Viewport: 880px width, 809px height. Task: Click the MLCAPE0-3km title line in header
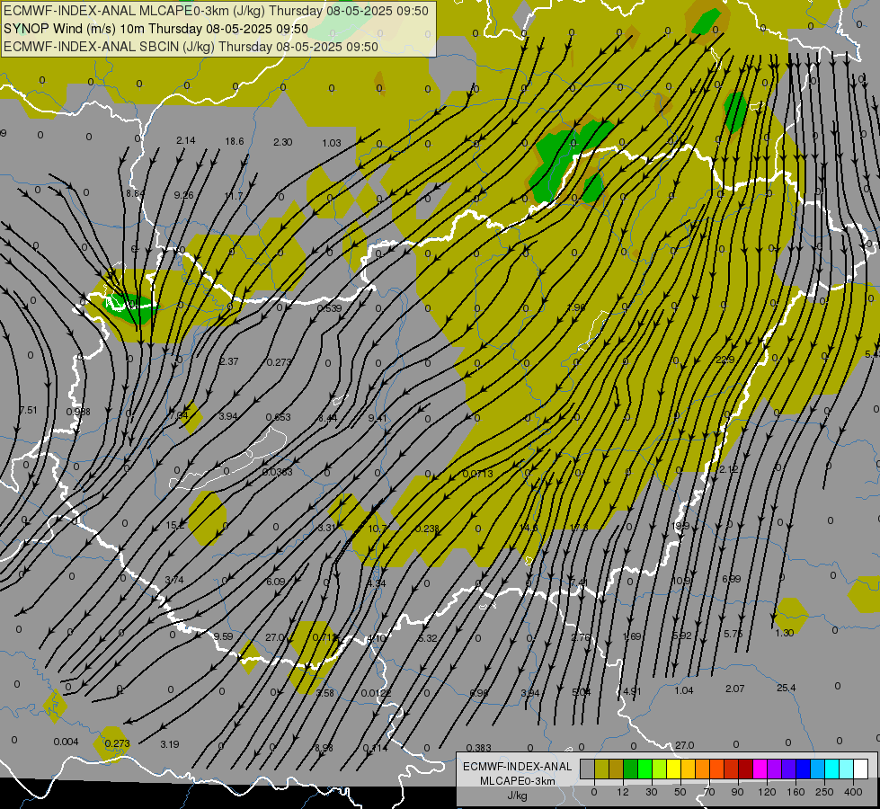pos(216,11)
